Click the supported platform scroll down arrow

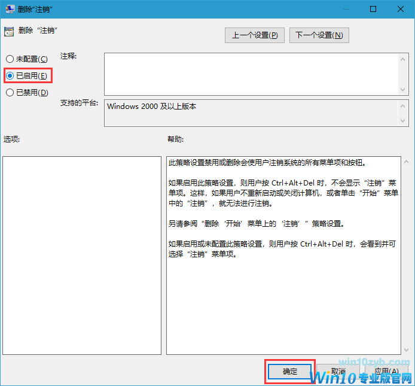tap(402, 121)
